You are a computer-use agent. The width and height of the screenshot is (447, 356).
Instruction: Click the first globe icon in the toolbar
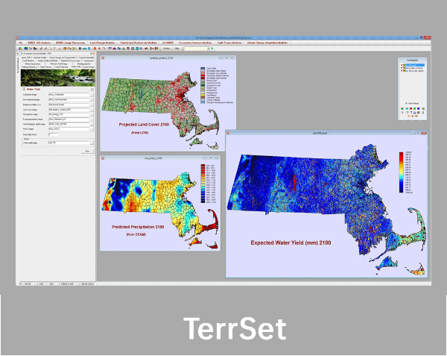pos(20,49)
